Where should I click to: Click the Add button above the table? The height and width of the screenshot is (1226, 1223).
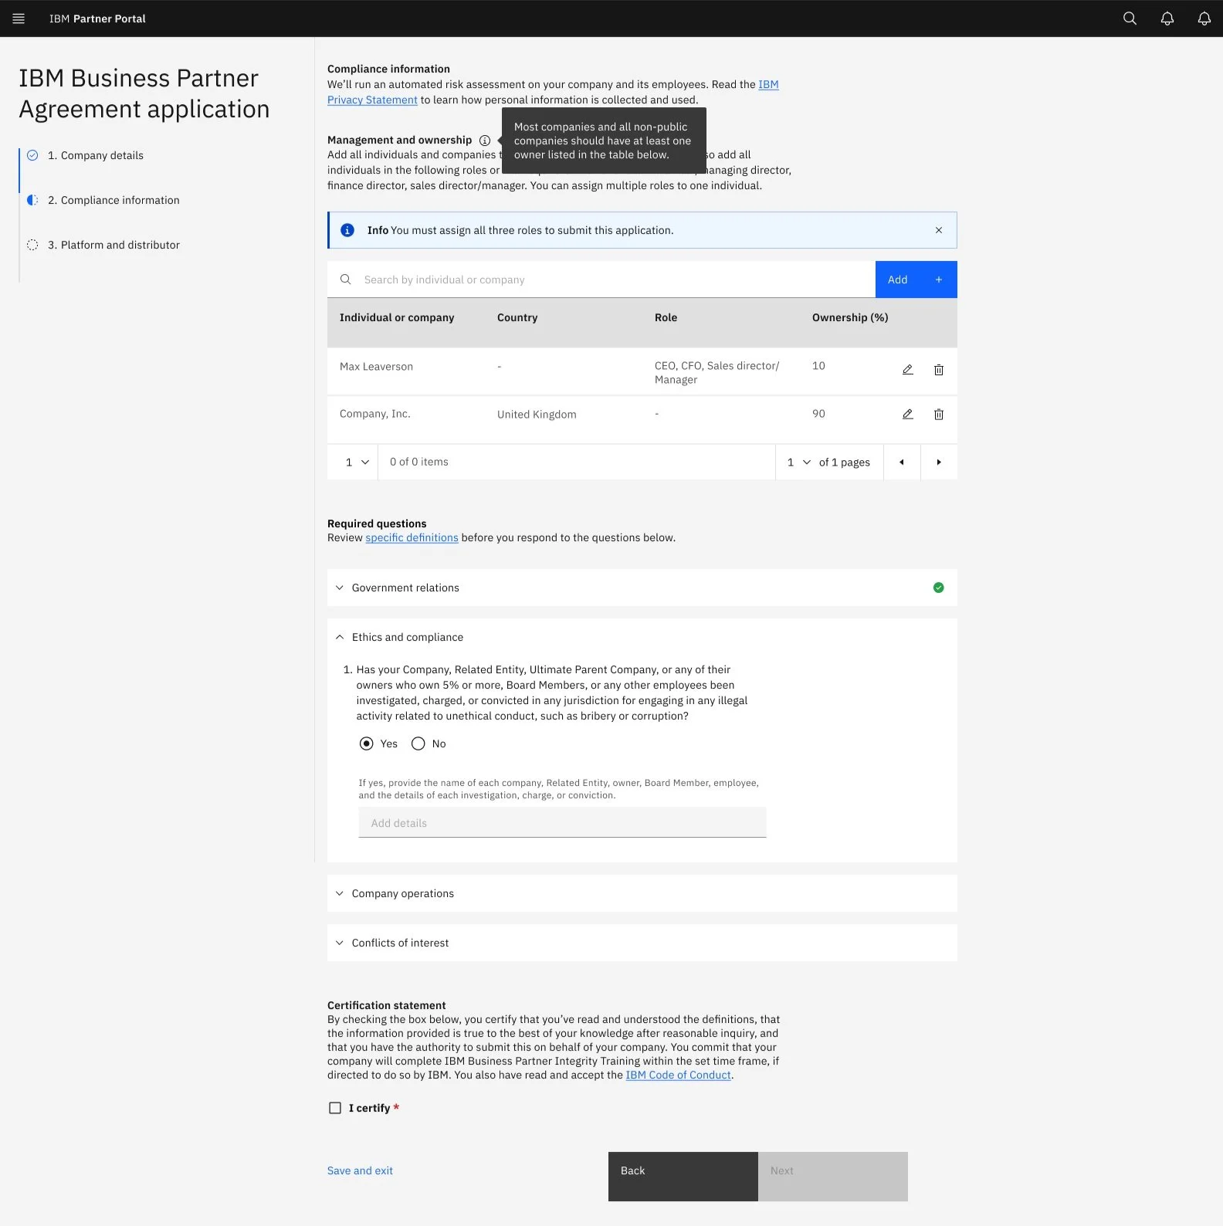click(x=916, y=279)
